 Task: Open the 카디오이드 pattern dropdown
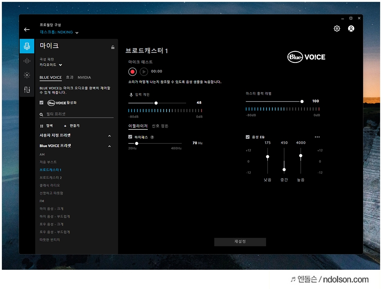tap(51, 65)
